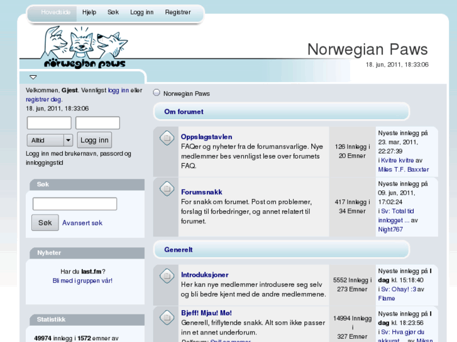Image resolution: width=457 pixels, height=342 pixels.
Task: Open Miles T.F. Baxxter's profile link
Action: tap(404, 169)
